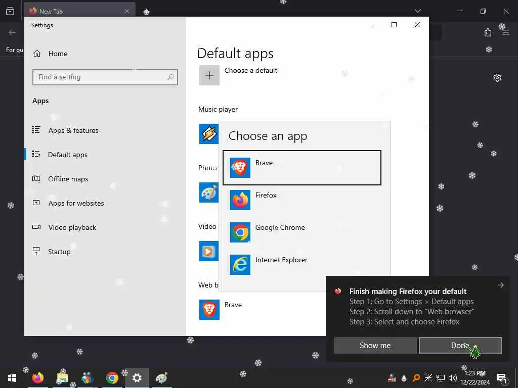
Task: Click the search magnifier in Find a setting
Action: coord(170,77)
